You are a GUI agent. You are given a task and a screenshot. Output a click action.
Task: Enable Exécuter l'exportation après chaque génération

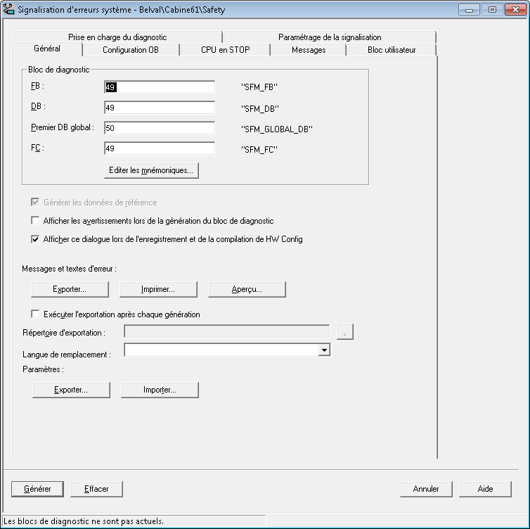pyautogui.click(x=35, y=314)
